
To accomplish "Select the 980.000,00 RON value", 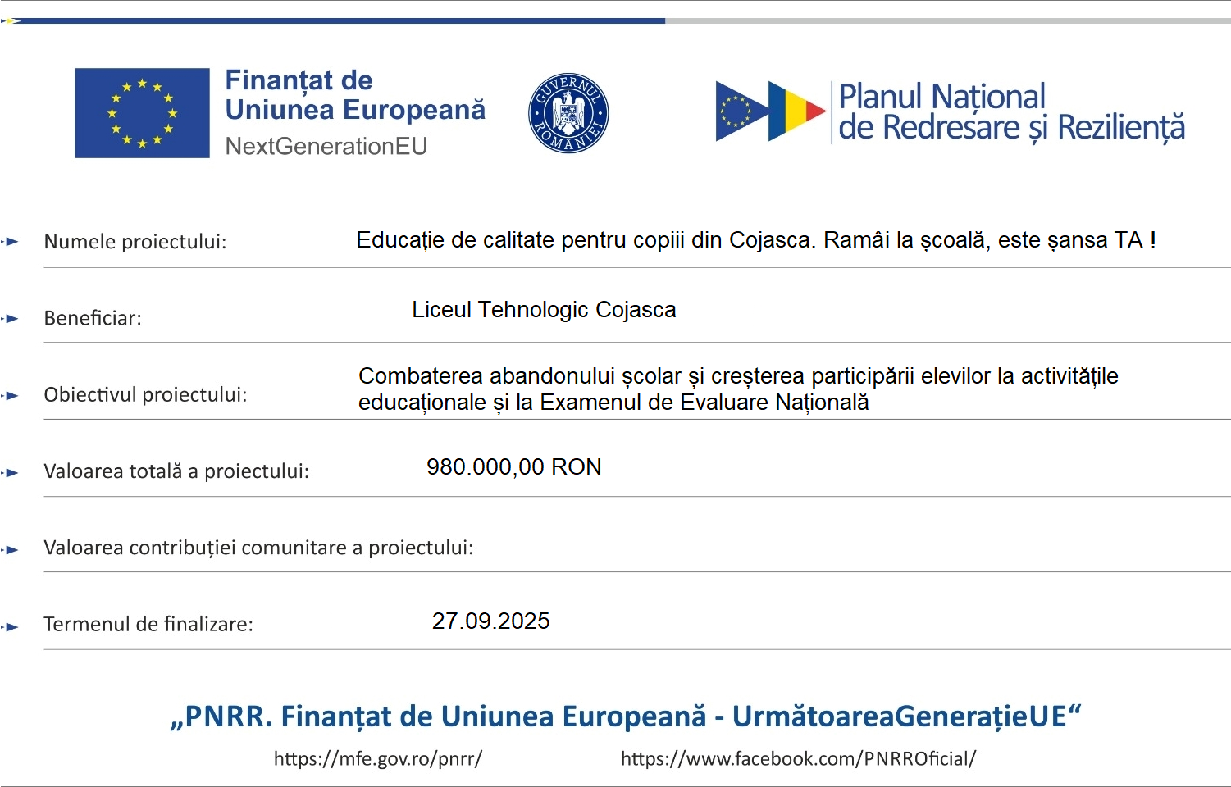I will click(514, 467).
